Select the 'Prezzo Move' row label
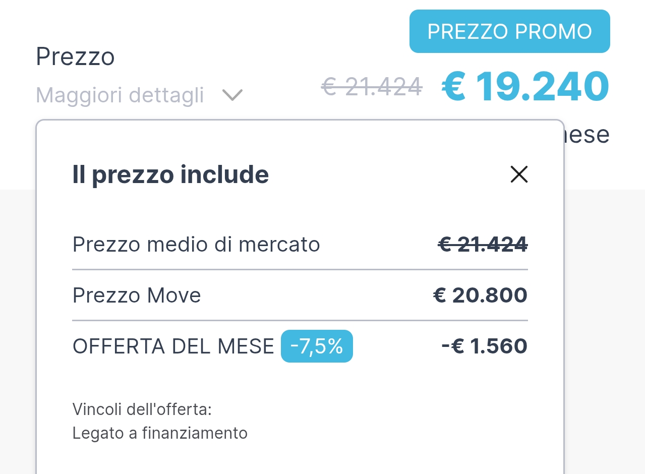Screen dimensions: 645x474 137,295
